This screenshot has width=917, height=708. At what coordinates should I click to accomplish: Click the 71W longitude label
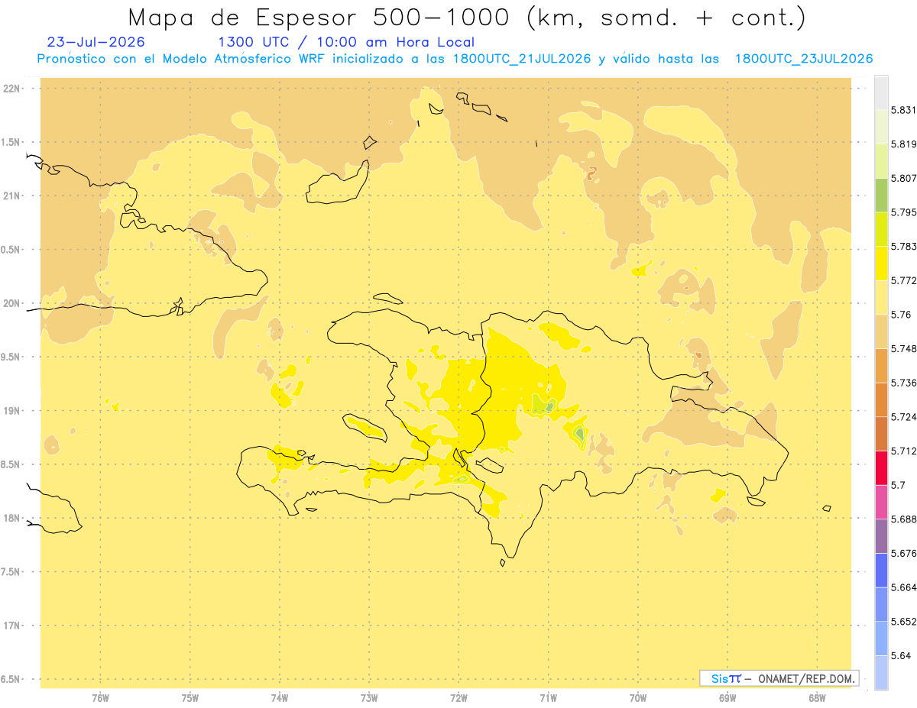click(548, 698)
